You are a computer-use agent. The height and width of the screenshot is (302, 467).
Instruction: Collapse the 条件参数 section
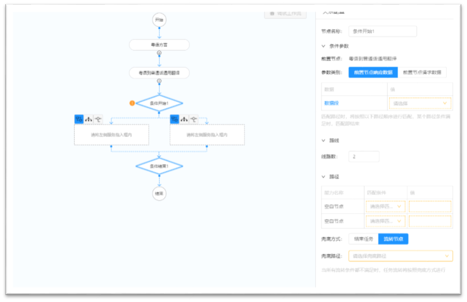tap(323, 46)
